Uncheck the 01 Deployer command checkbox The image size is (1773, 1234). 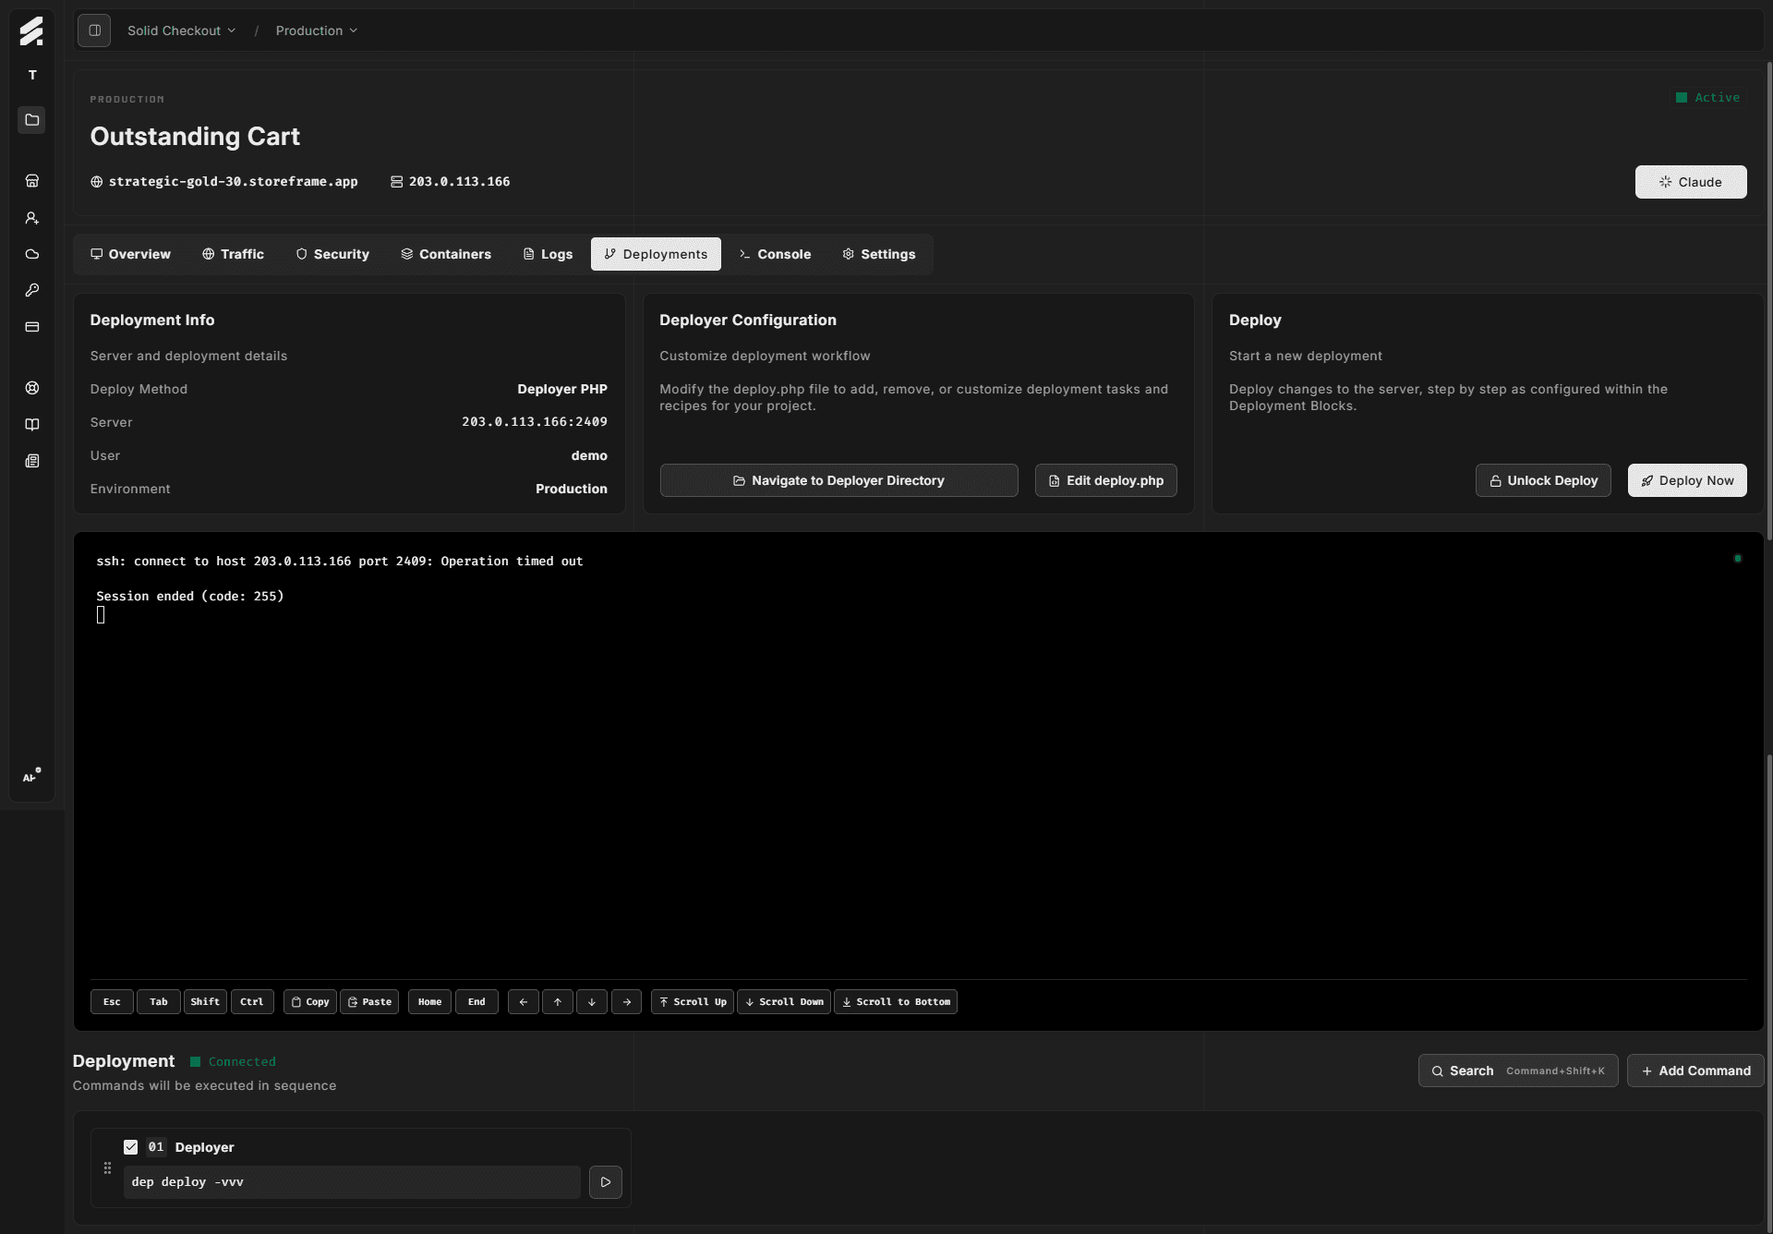pos(131,1147)
